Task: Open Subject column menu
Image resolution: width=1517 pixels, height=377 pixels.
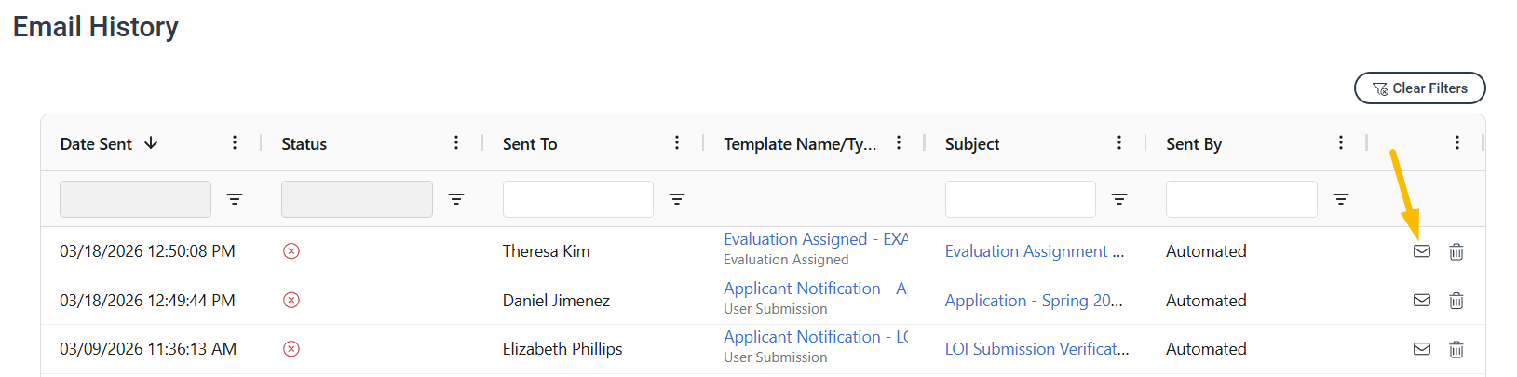Action: pos(1119,142)
